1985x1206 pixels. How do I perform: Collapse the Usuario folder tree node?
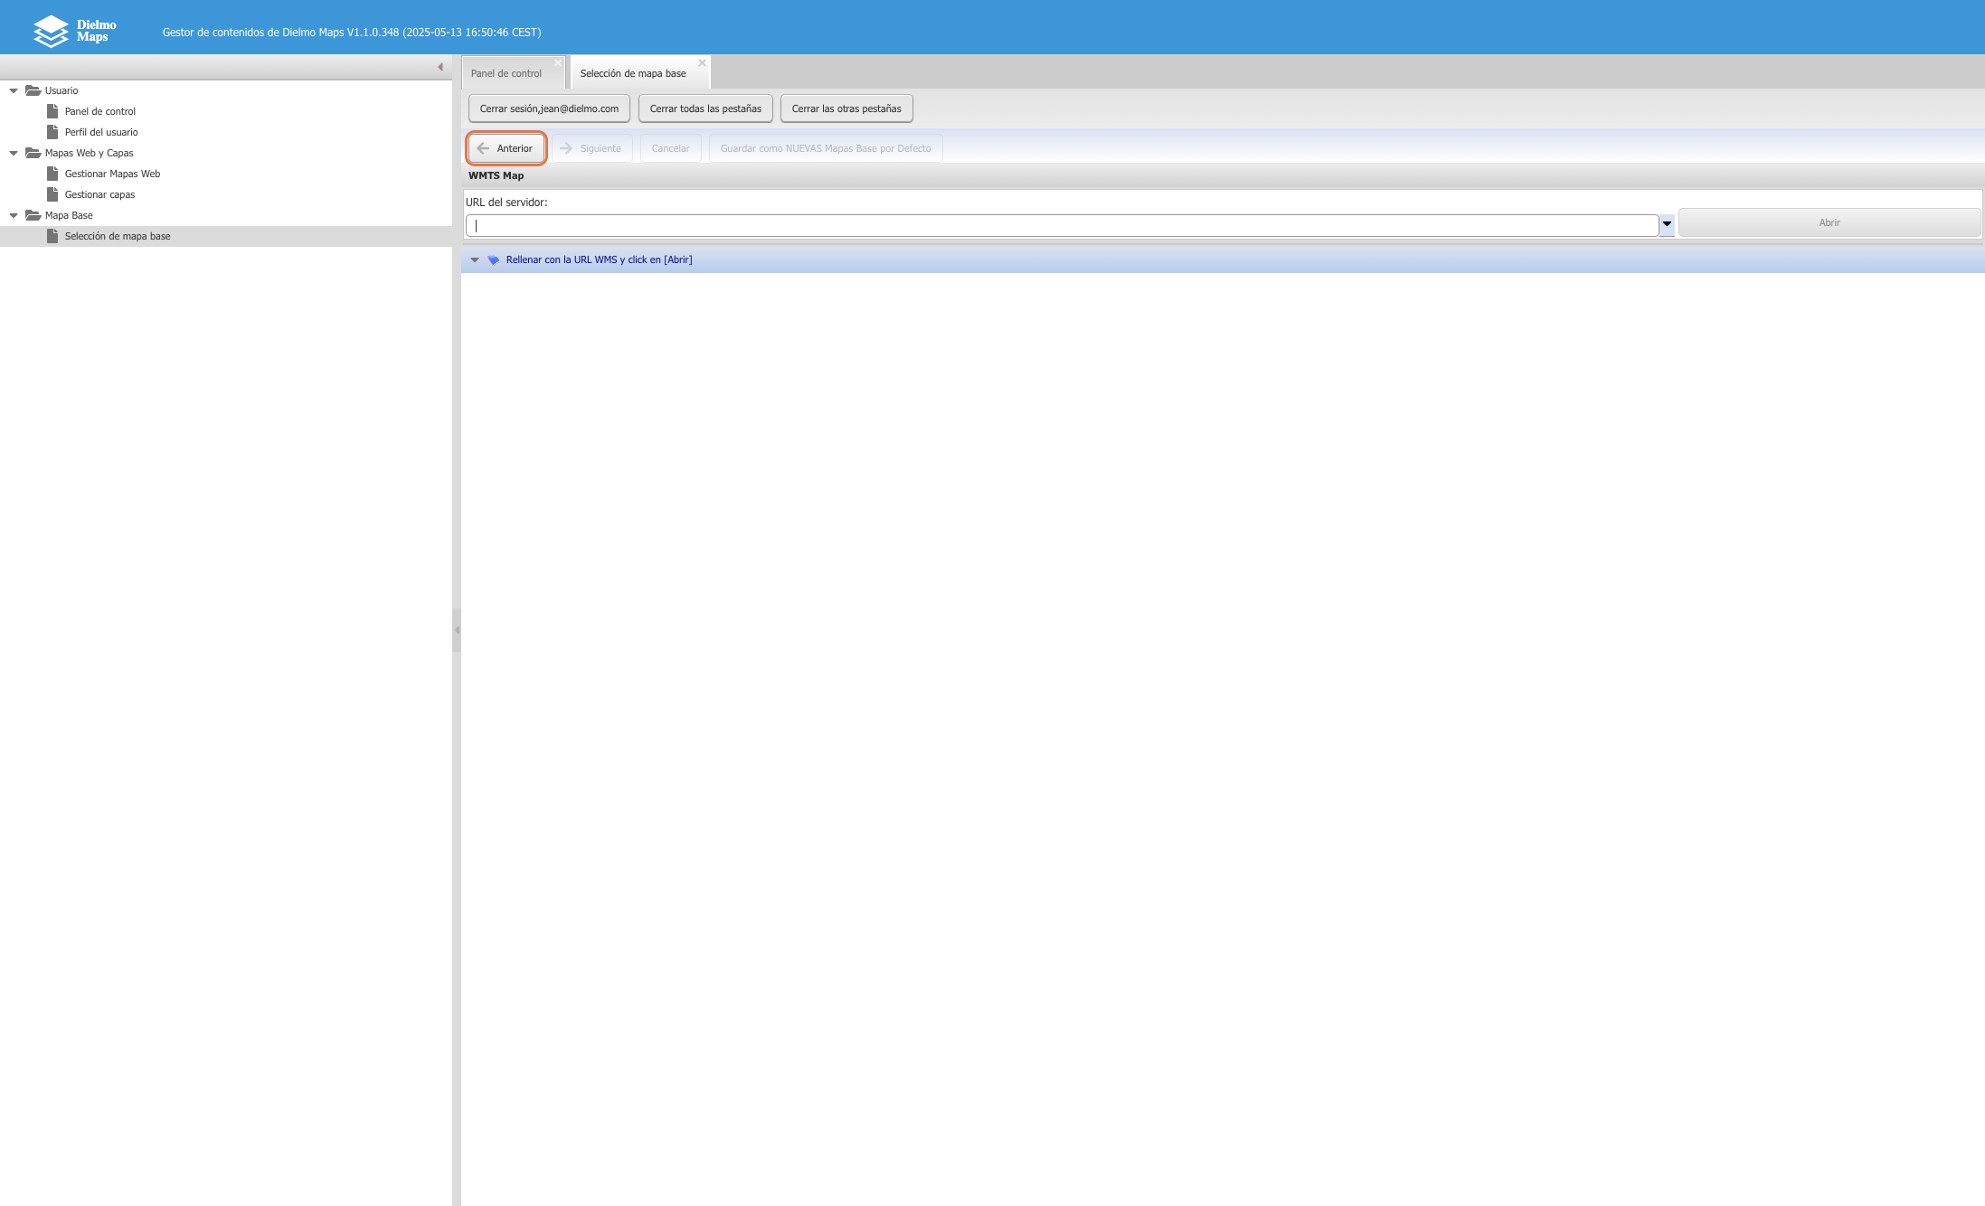[x=14, y=90]
